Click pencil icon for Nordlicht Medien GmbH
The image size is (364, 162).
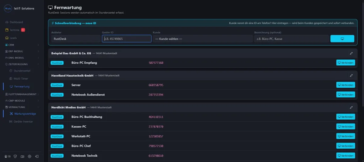coord(351,107)
